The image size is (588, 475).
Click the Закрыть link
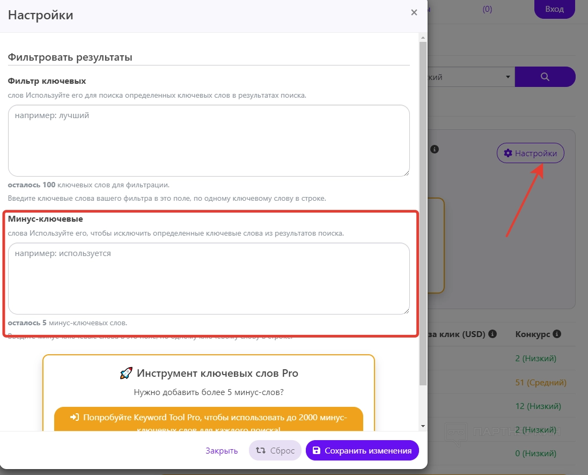coord(222,451)
